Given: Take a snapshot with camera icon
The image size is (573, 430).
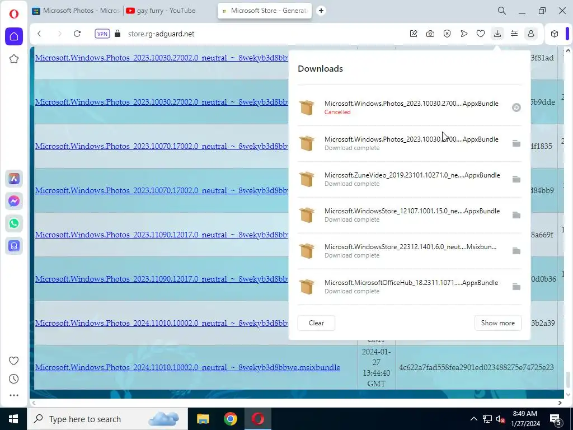Looking at the screenshot, I should tap(430, 34).
